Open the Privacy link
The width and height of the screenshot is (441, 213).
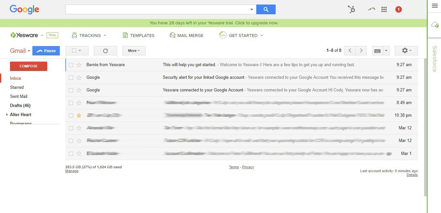pyautogui.click(x=248, y=167)
